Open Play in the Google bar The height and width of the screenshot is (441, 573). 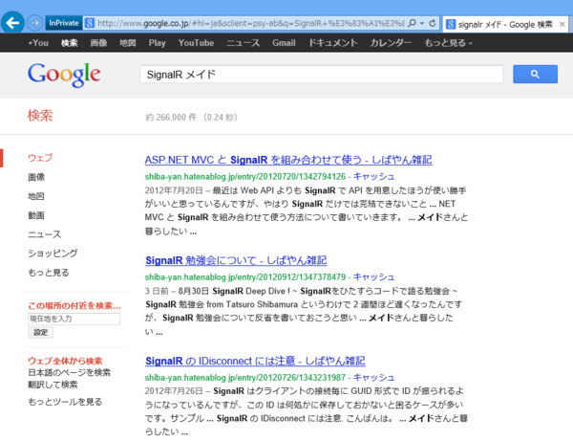158,43
